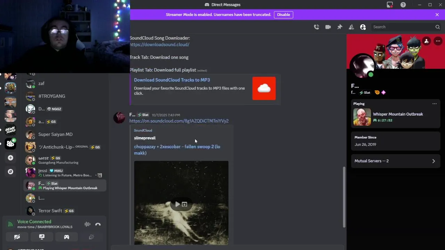This screenshot has width=445, height=250.
Task: Open the GEWN SKWAD server
Action: pos(10,130)
